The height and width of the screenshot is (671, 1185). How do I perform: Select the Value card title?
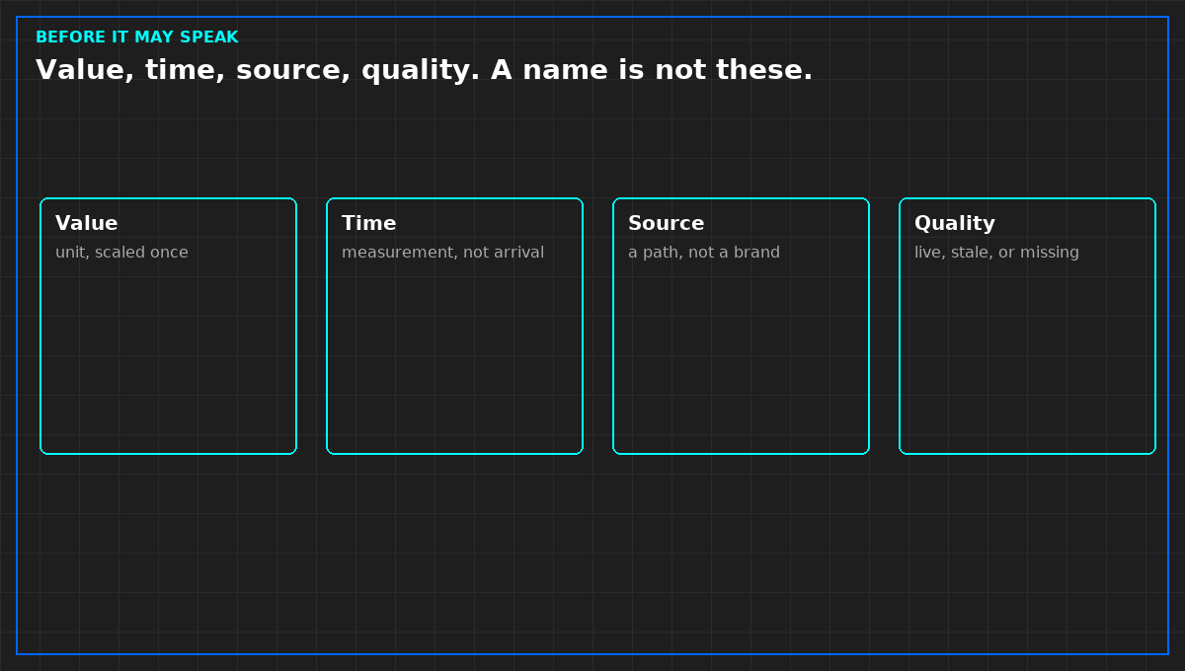(87, 224)
